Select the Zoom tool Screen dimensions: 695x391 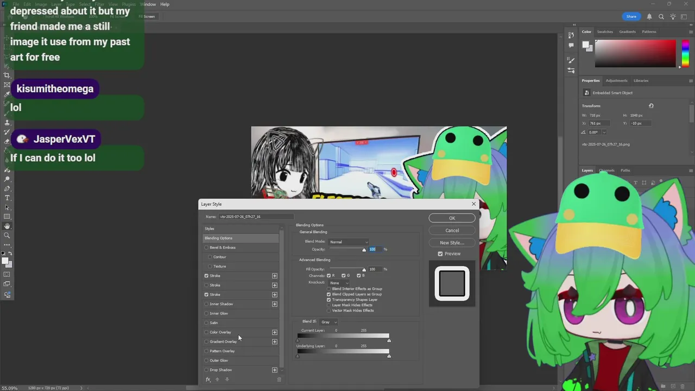pyautogui.click(x=7, y=236)
